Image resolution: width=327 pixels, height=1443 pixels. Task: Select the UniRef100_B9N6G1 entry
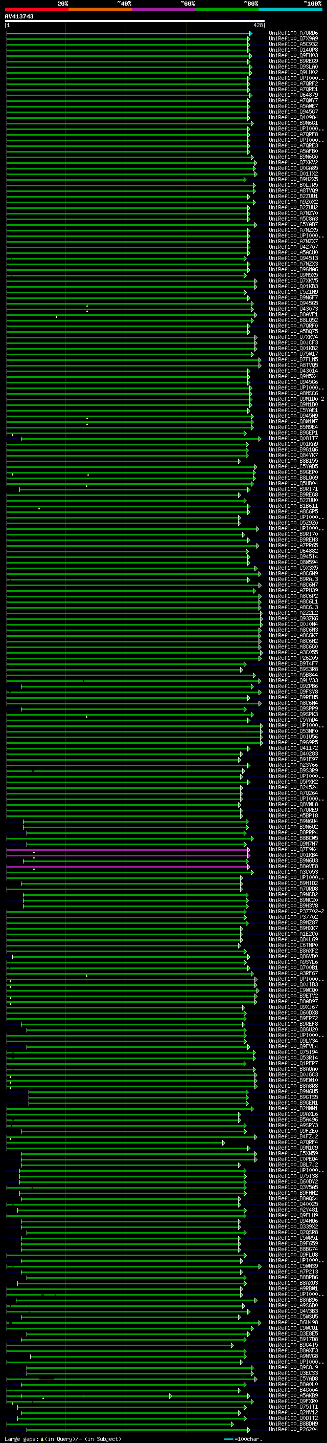click(x=293, y=123)
